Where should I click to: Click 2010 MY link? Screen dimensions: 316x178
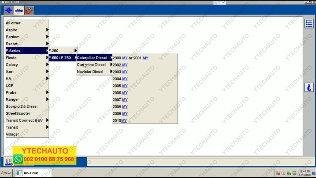(x=124, y=121)
